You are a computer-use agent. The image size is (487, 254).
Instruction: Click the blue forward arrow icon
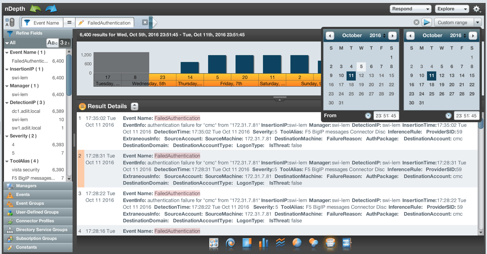point(51,9)
